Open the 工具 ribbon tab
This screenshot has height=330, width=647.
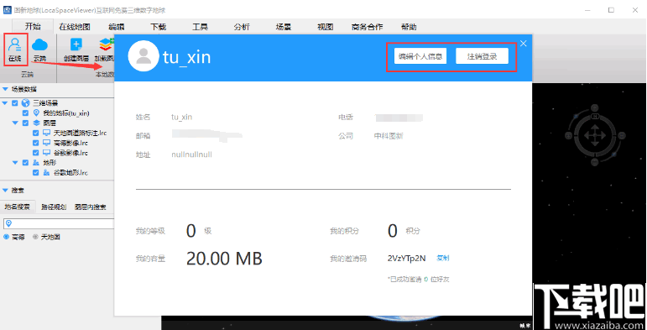(x=200, y=27)
